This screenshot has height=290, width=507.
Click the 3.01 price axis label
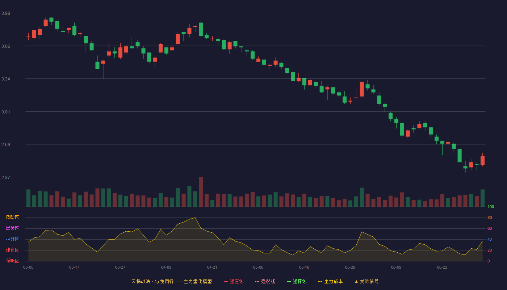coord(6,112)
